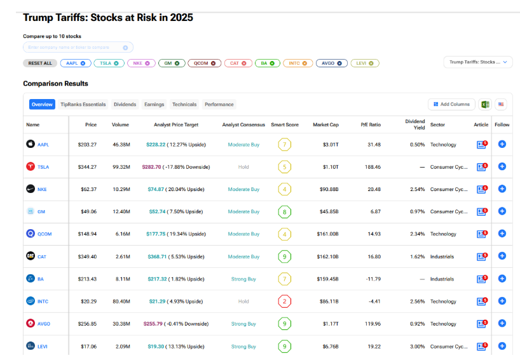Switch to the Performance tab
520x358 pixels.
click(x=219, y=104)
